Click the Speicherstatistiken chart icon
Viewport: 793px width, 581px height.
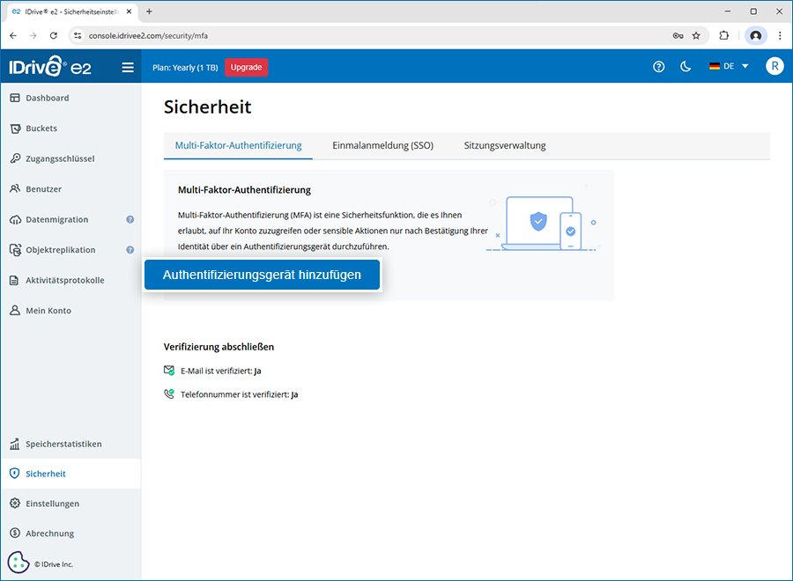[15, 444]
